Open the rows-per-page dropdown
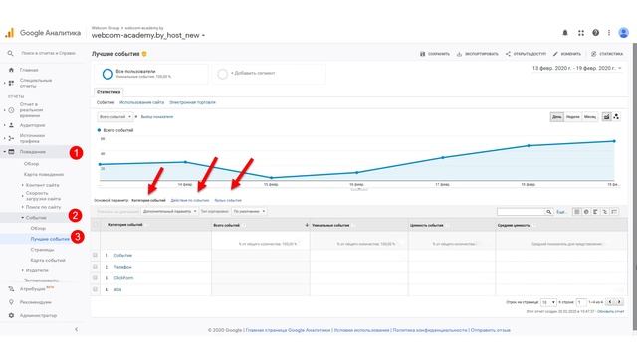 click(548, 302)
